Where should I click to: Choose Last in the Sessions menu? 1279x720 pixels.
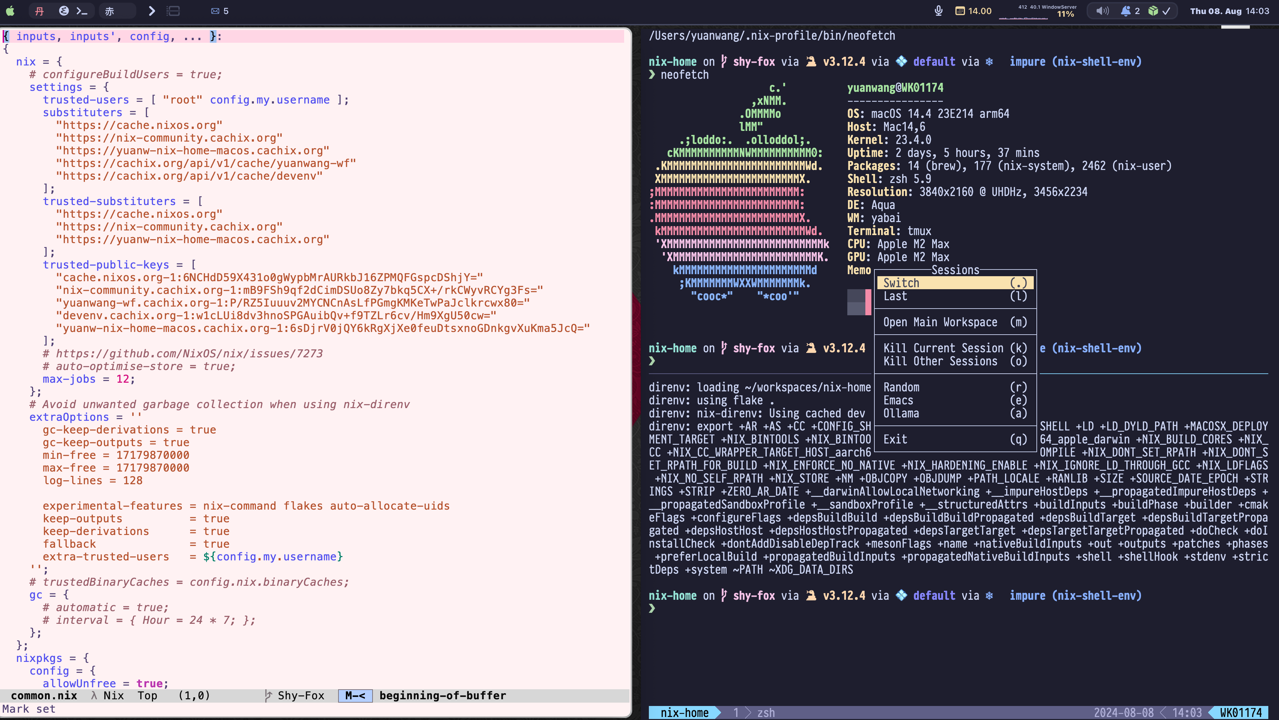955,296
